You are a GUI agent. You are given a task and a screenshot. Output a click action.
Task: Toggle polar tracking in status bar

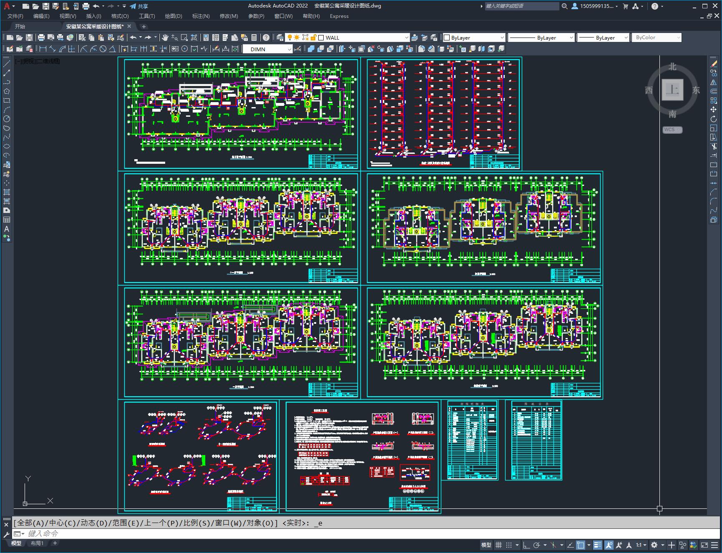[537, 545]
